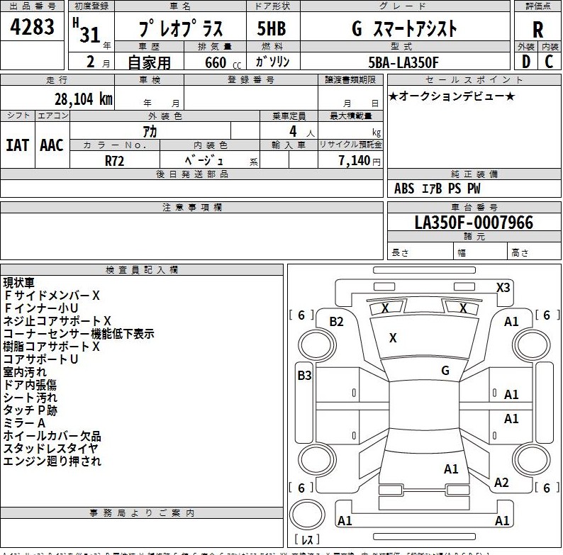Viewport: 563px width, 555px height.
Task: Click the 事務局よりご案内 header
Action: 142,513
